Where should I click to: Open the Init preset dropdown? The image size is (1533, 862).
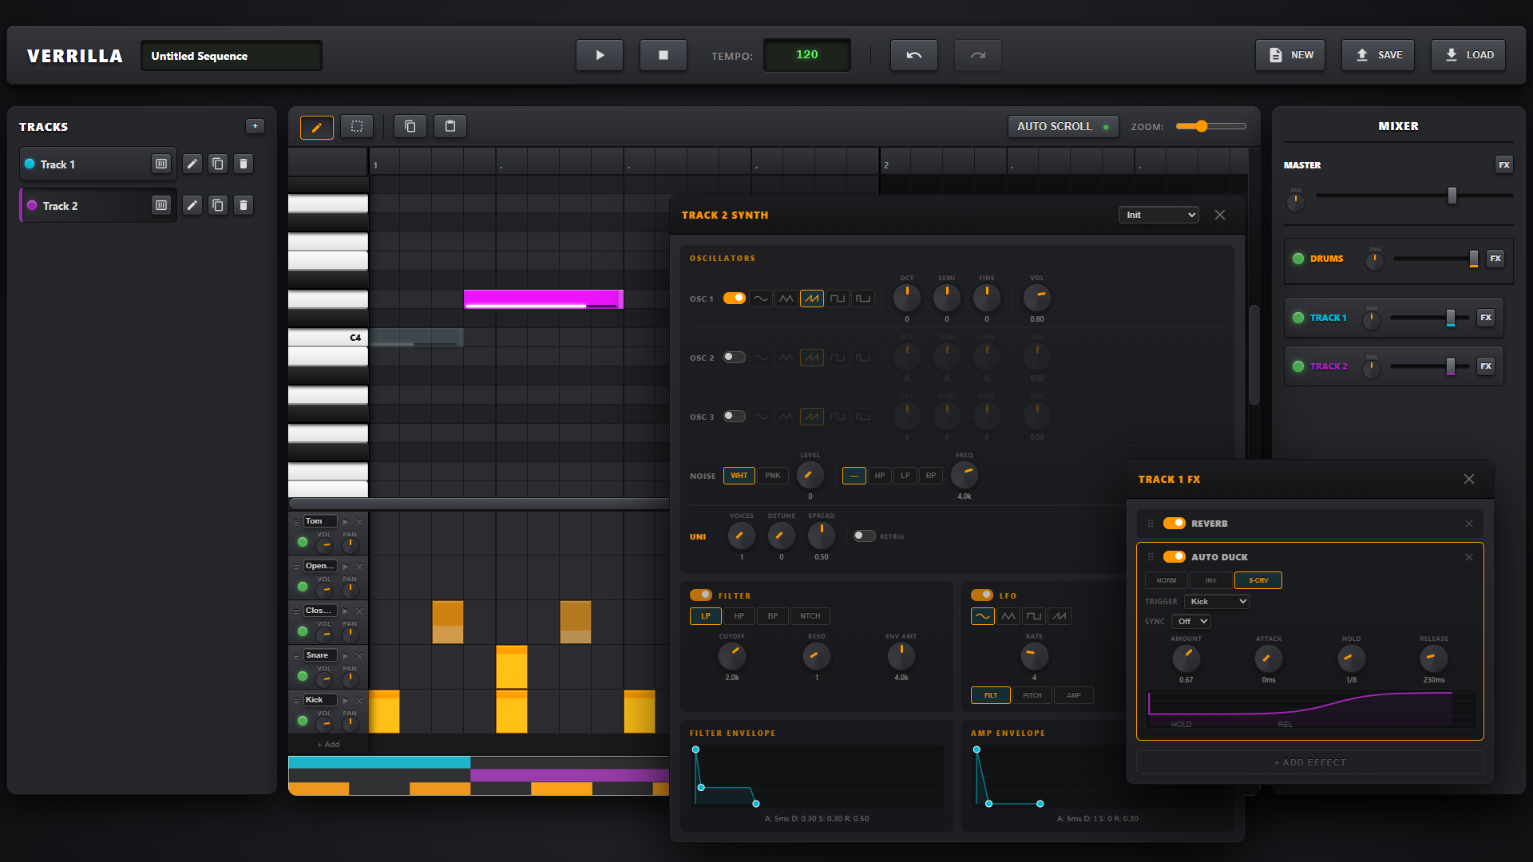[1159, 215]
